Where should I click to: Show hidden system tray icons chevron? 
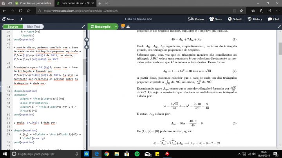(x=239, y=154)
